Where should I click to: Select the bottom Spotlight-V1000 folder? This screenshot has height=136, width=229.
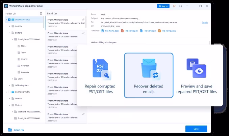pos(27,118)
